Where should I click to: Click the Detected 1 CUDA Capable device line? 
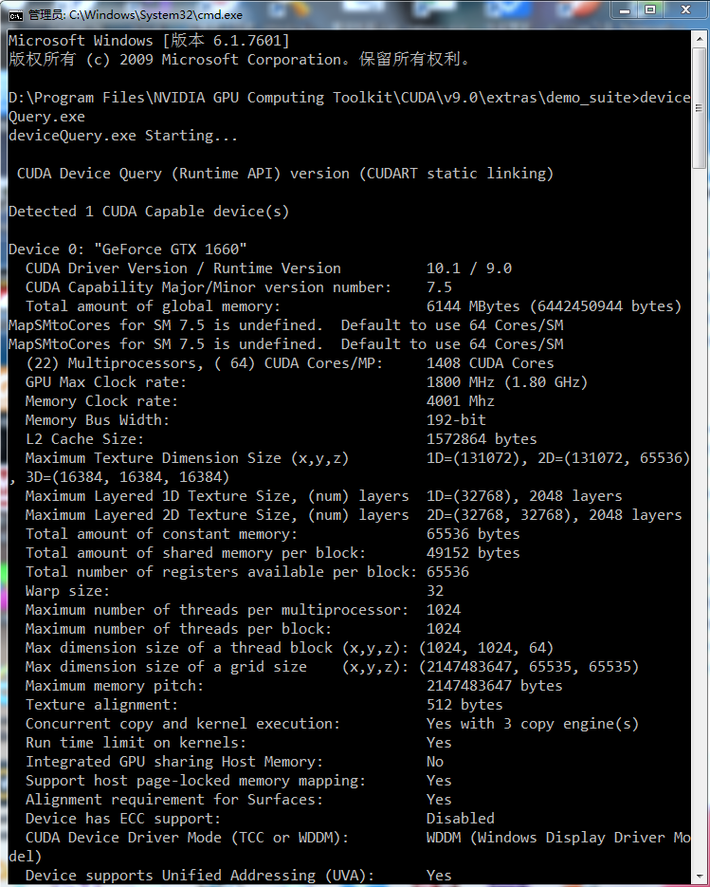149,212
